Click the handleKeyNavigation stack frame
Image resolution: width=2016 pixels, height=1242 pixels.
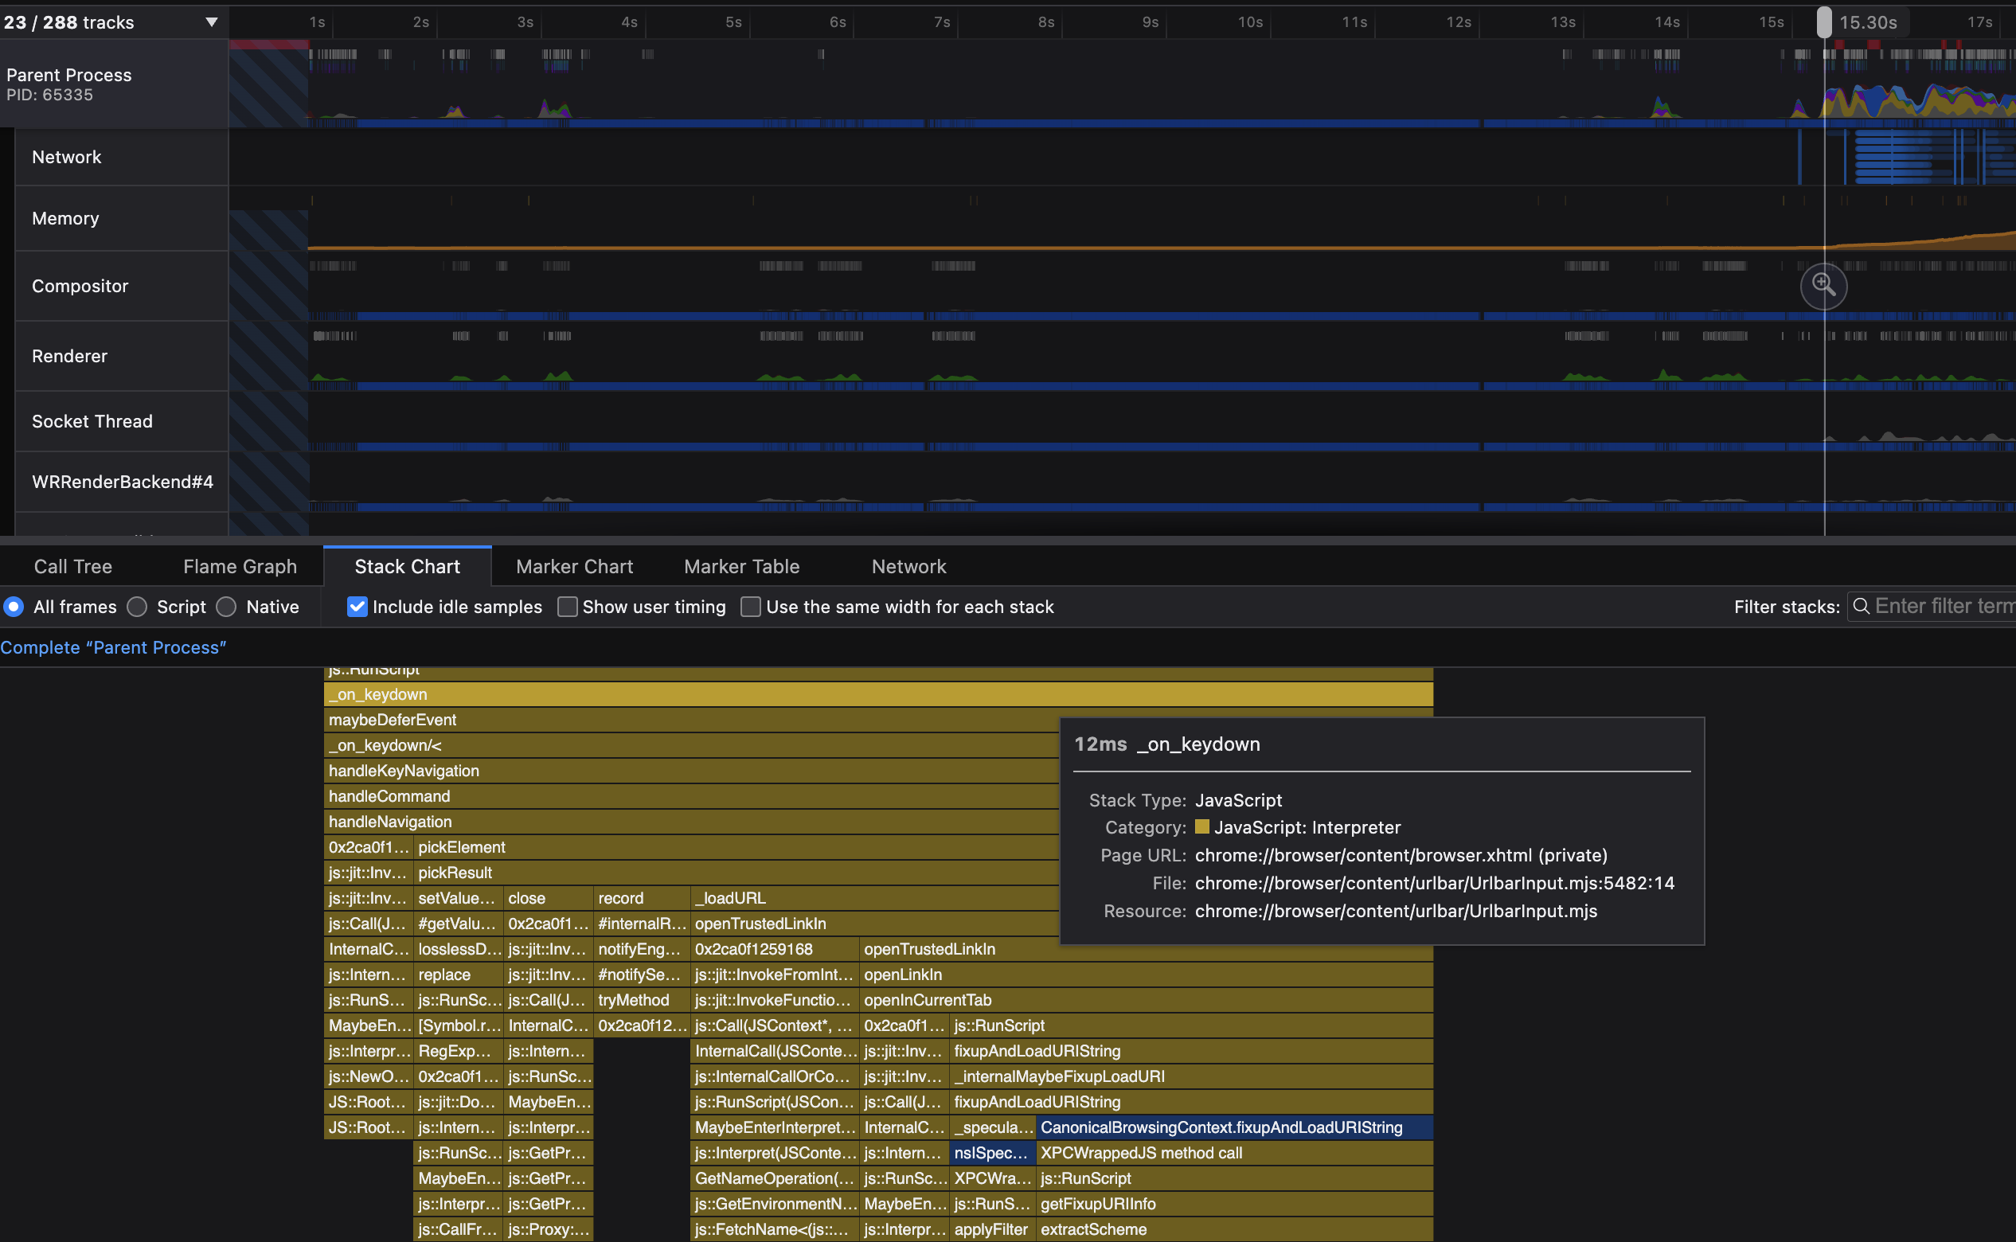point(691,771)
